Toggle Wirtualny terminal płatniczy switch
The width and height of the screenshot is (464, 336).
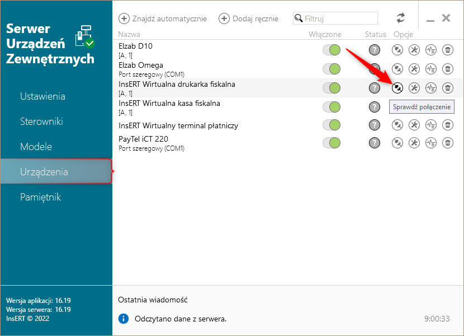332,125
